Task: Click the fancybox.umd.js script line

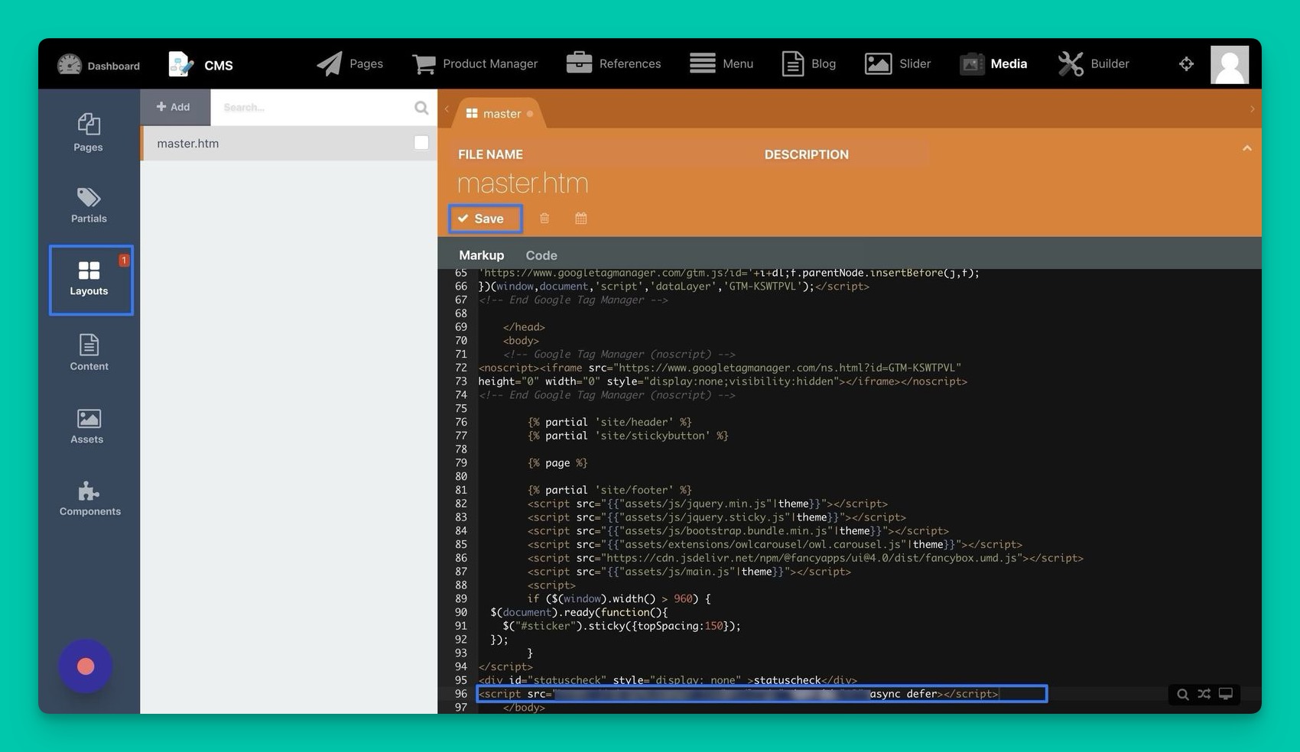Action: point(805,558)
